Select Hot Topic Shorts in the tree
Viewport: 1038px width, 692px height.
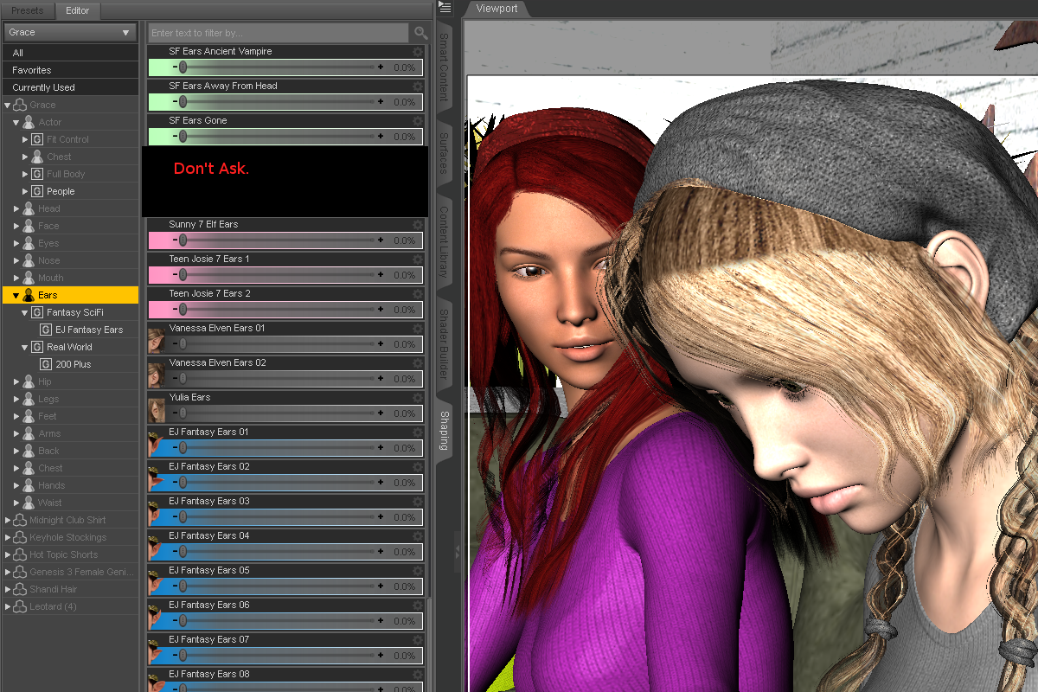pos(64,554)
